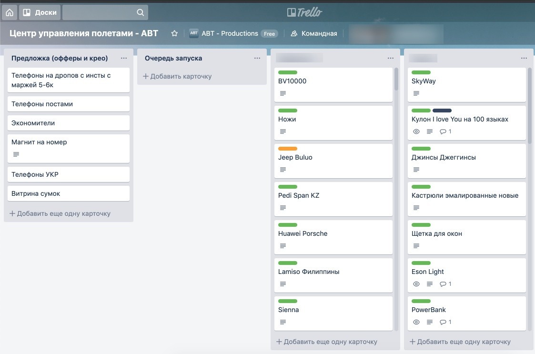Click description icon on BV10000 card
Viewport: 535px width, 354px height.
[283, 93]
